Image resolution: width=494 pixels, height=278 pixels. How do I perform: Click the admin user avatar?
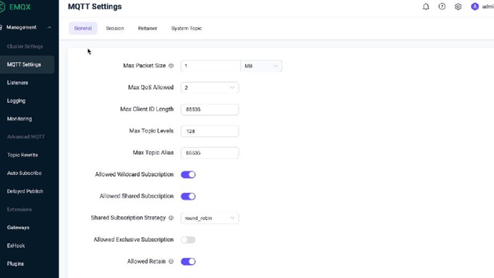point(475,7)
